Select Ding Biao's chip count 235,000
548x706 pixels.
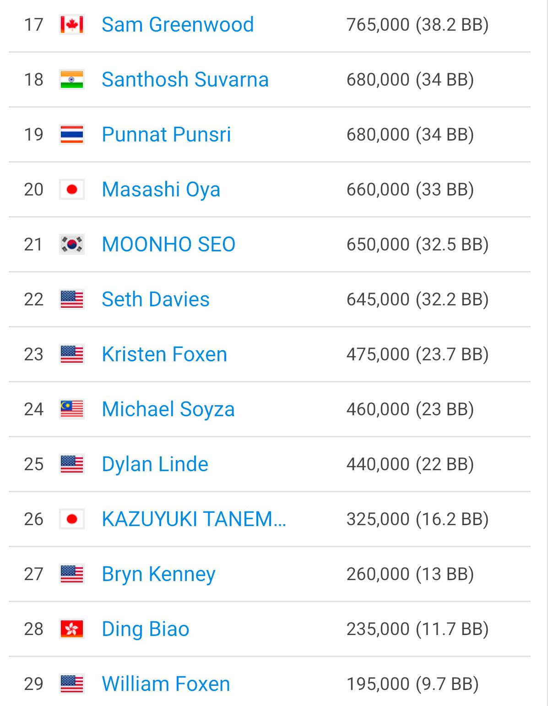click(378, 629)
